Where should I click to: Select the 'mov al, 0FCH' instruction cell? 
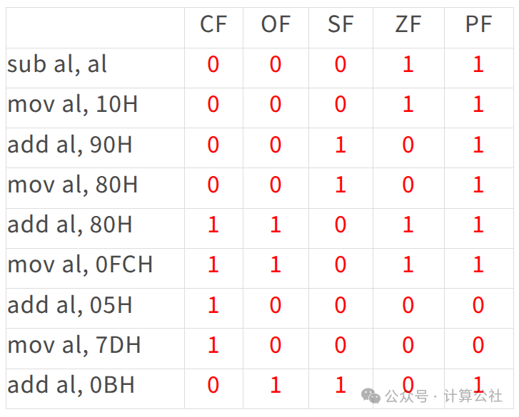click(x=96, y=268)
